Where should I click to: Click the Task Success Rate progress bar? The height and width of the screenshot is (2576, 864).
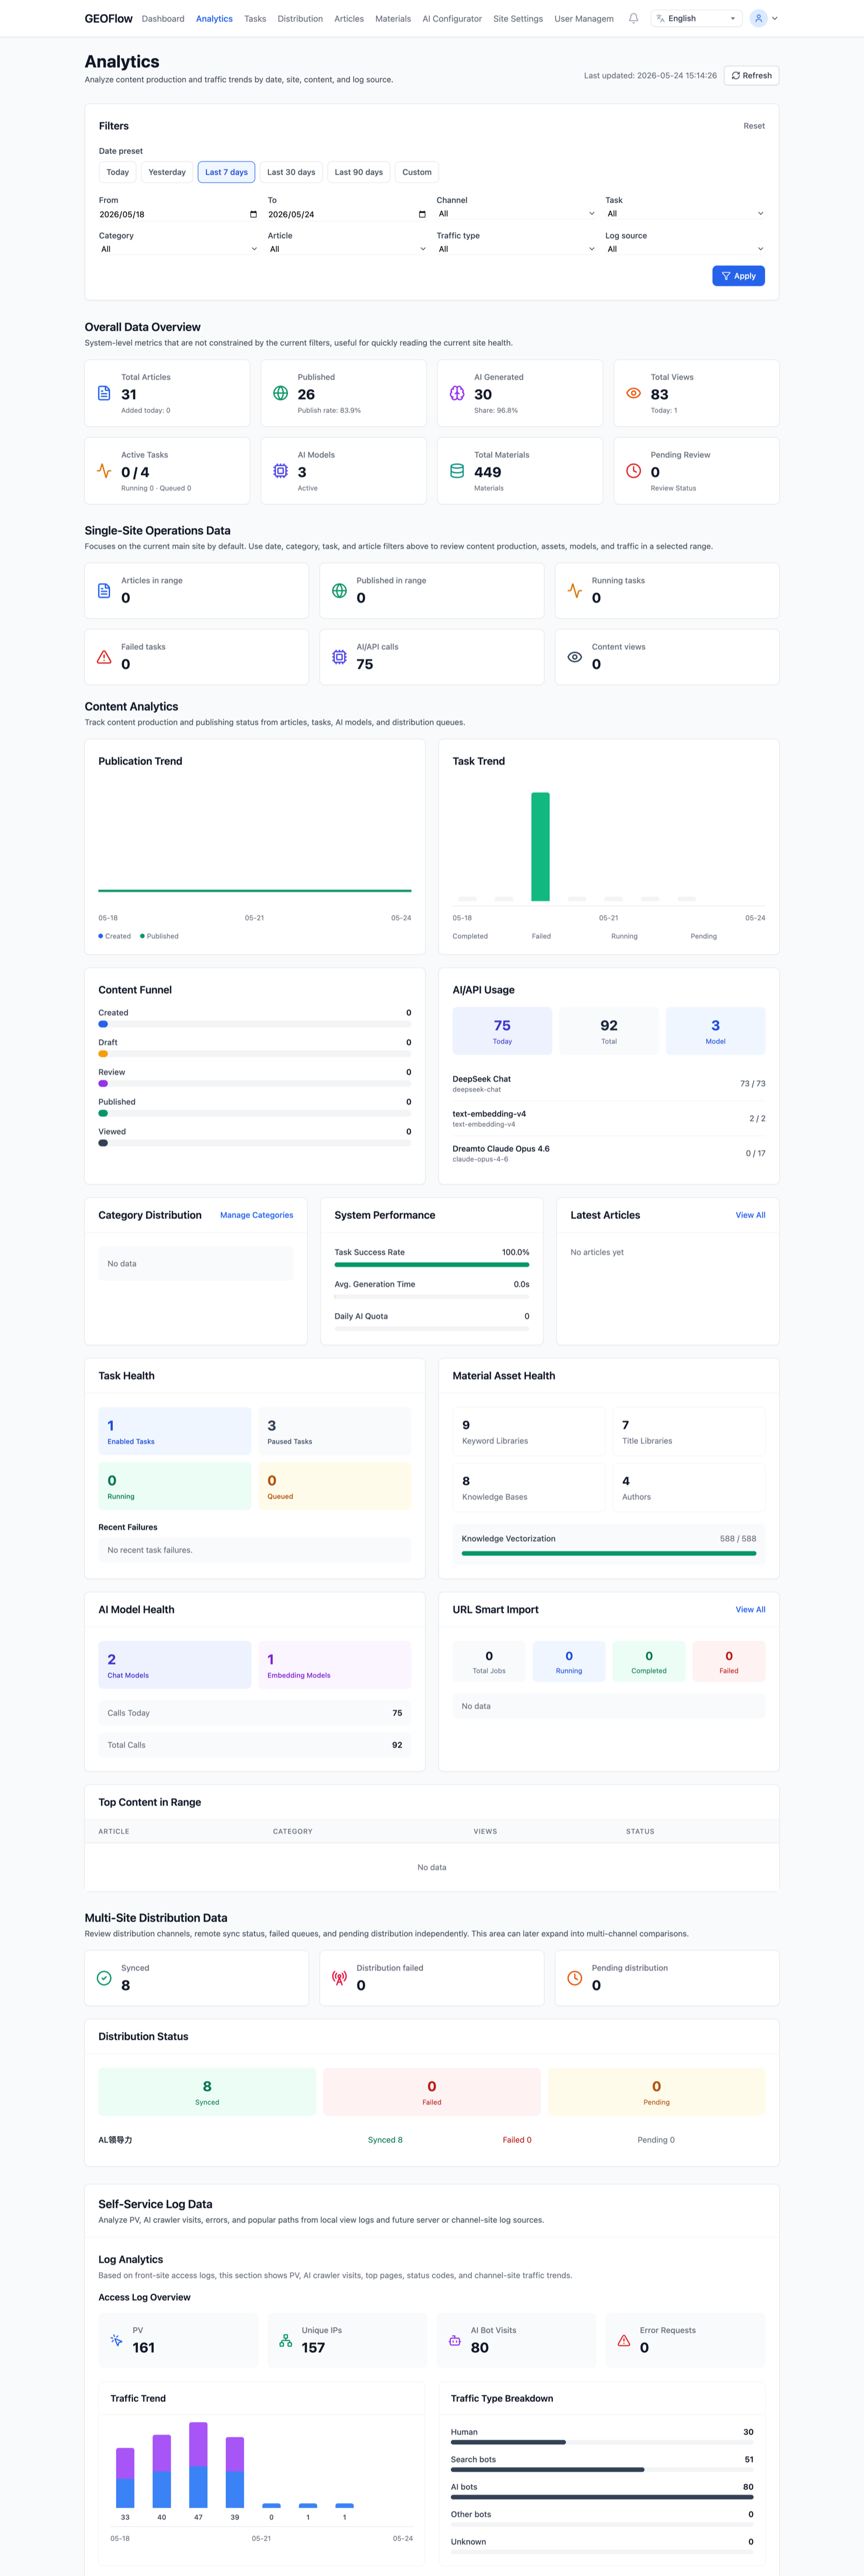(432, 1264)
